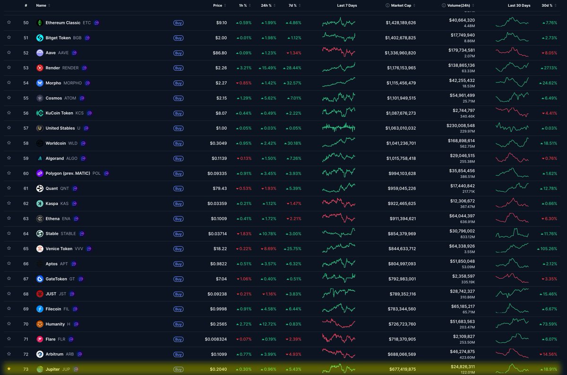Click Flare's price $0.008324
The image size is (567, 375).
point(216,339)
